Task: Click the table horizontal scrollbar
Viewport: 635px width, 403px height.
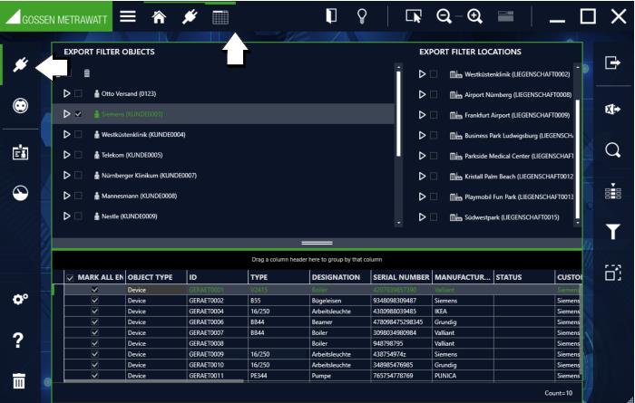Action: 154,380
